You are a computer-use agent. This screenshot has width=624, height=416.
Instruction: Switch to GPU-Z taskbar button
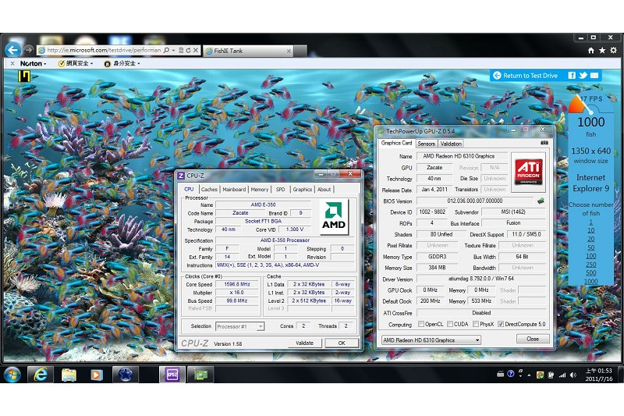pyautogui.click(x=200, y=375)
